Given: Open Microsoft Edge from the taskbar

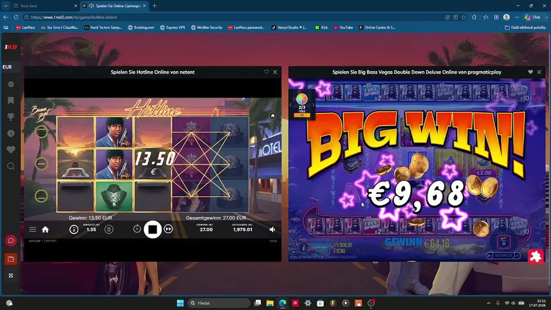Looking at the screenshot, I should pyautogui.click(x=282, y=303).
